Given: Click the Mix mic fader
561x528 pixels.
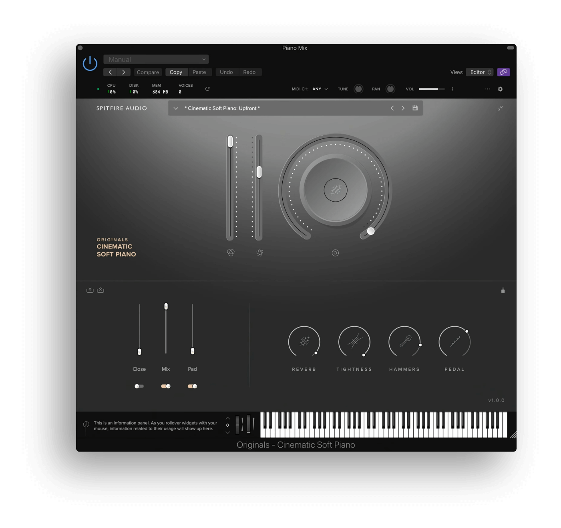Looking at the screenshot, I should click(x=166, y=306).
